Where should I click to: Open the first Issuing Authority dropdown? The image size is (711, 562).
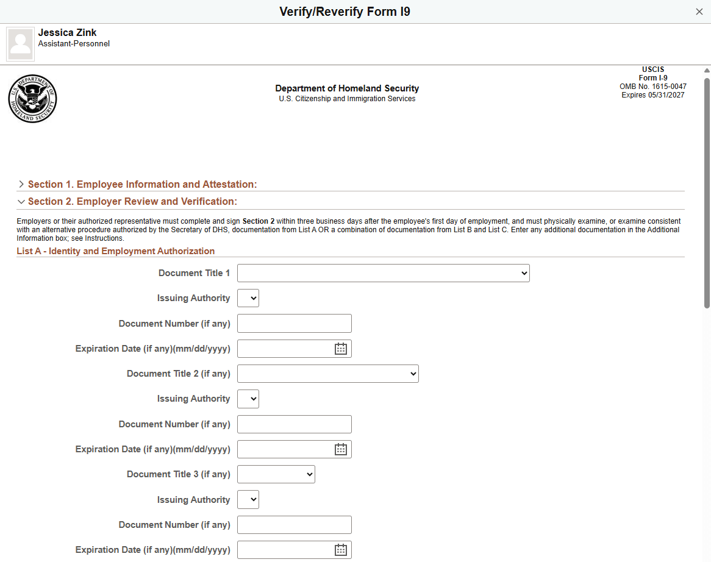click(x=248, y=297)
